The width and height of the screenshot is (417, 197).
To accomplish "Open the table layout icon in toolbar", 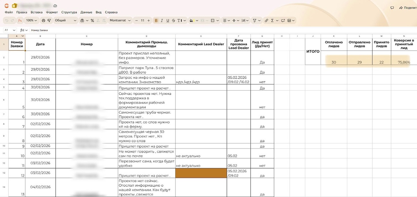I will [289, 20].
